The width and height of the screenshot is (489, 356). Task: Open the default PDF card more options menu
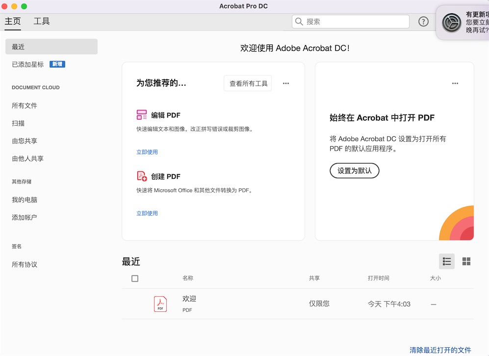(x=455, y=83)
